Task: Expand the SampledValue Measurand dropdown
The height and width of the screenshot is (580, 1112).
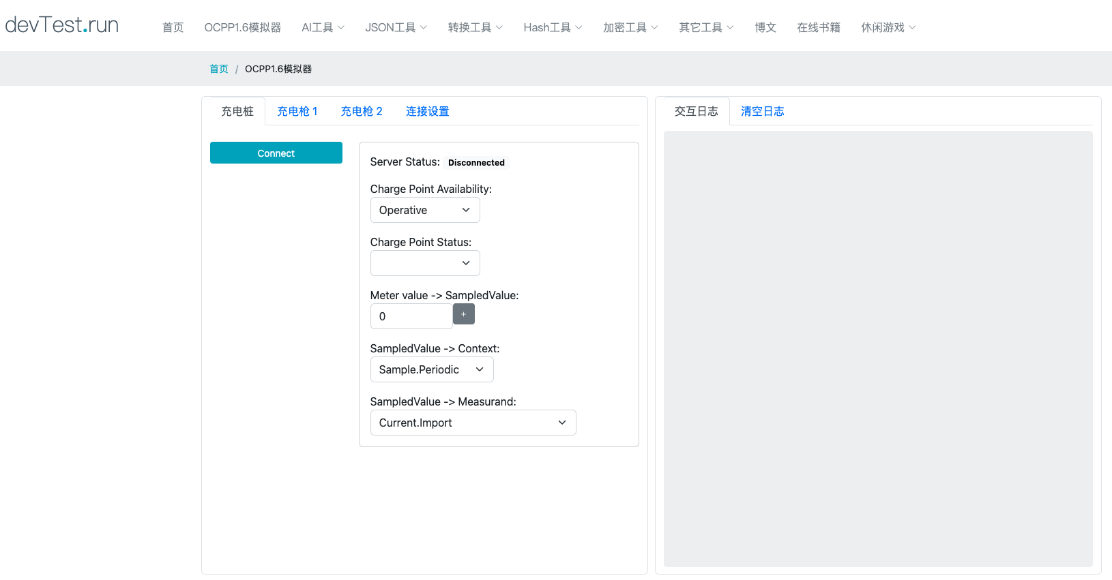Action: (x=473, y=423)
